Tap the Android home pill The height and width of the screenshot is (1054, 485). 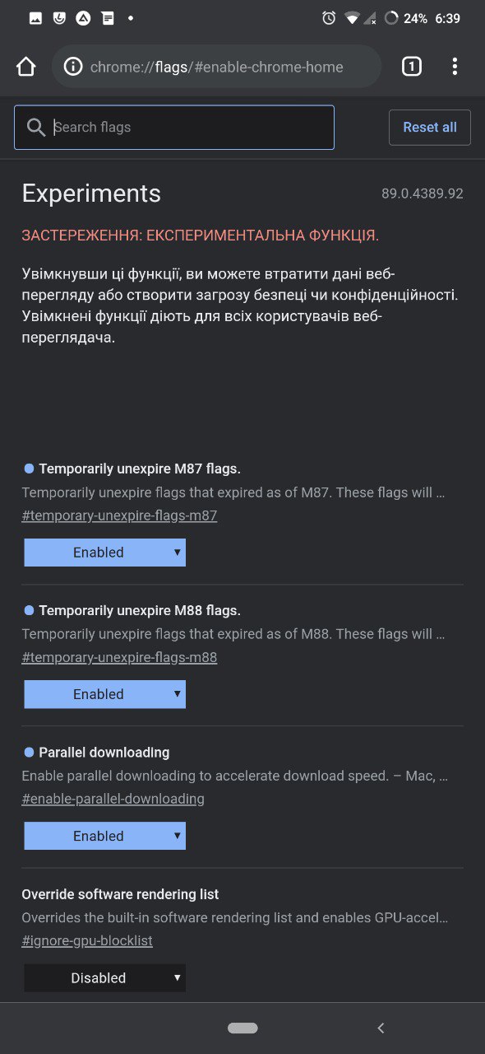click(242, 1028)
